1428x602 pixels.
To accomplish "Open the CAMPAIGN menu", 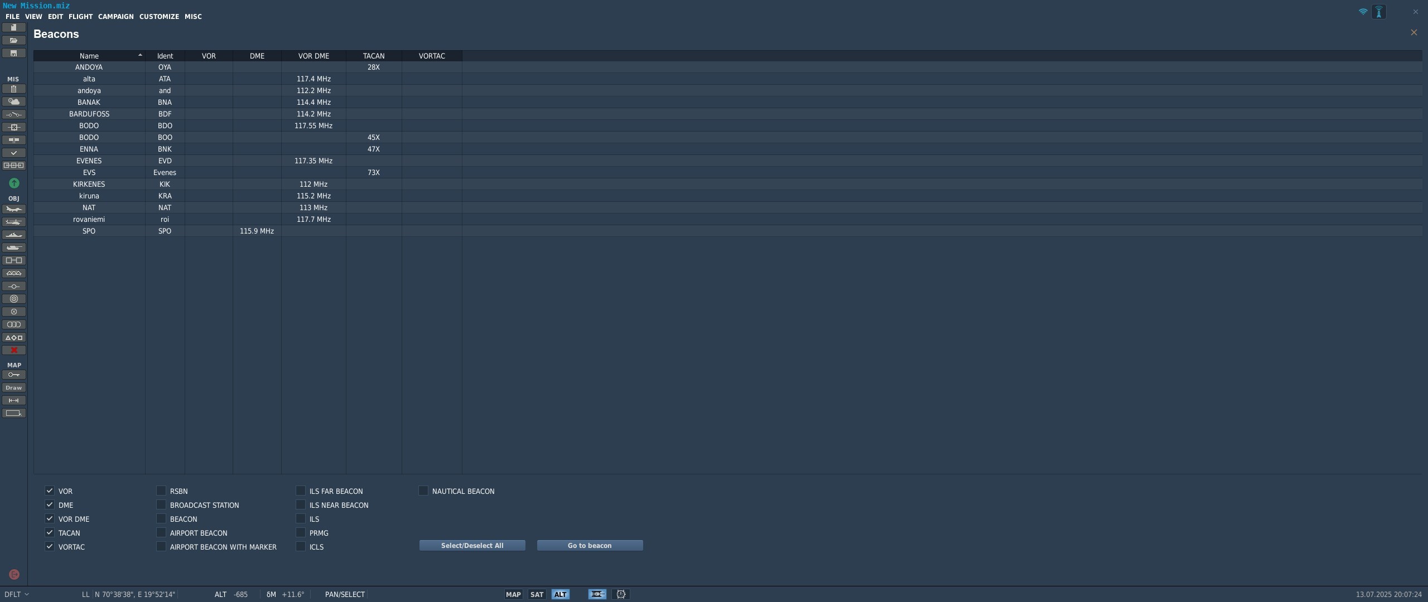I will 116,17.
